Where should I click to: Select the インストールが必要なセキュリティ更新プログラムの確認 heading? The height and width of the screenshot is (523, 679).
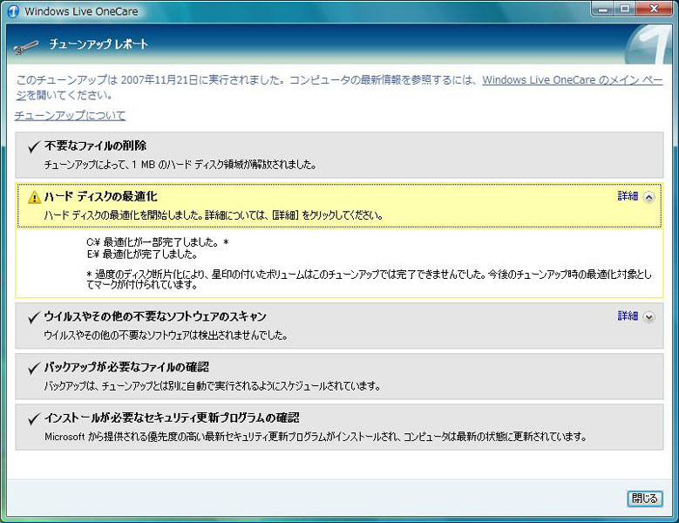point(172,418)
